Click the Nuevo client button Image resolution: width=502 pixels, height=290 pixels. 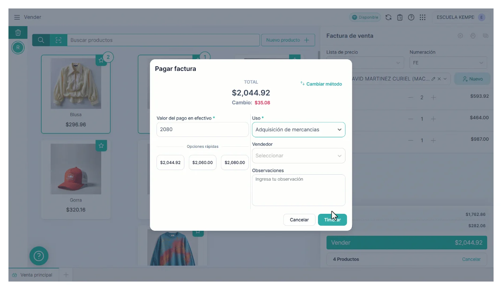pos(472,79)
